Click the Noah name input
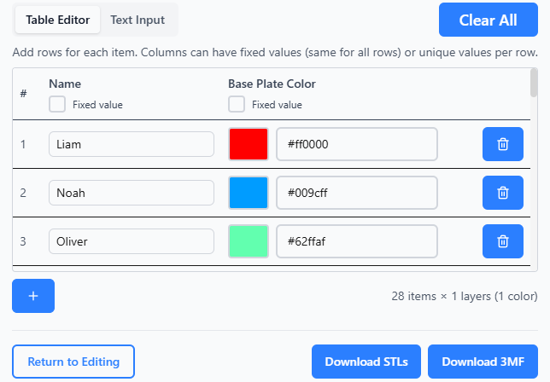 131,193
